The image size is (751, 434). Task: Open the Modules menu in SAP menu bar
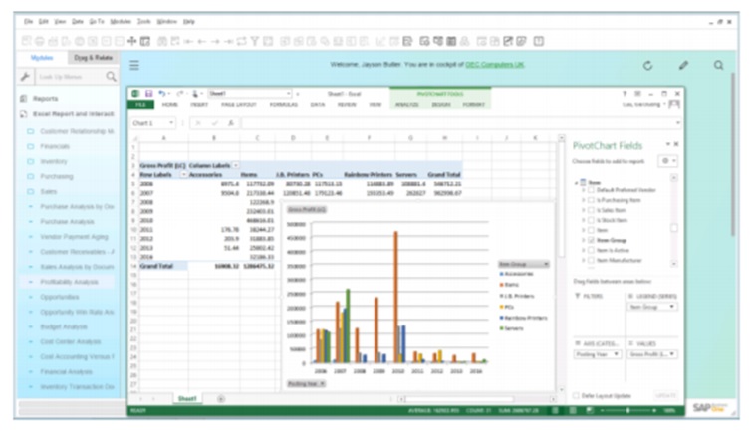(121, 22)
